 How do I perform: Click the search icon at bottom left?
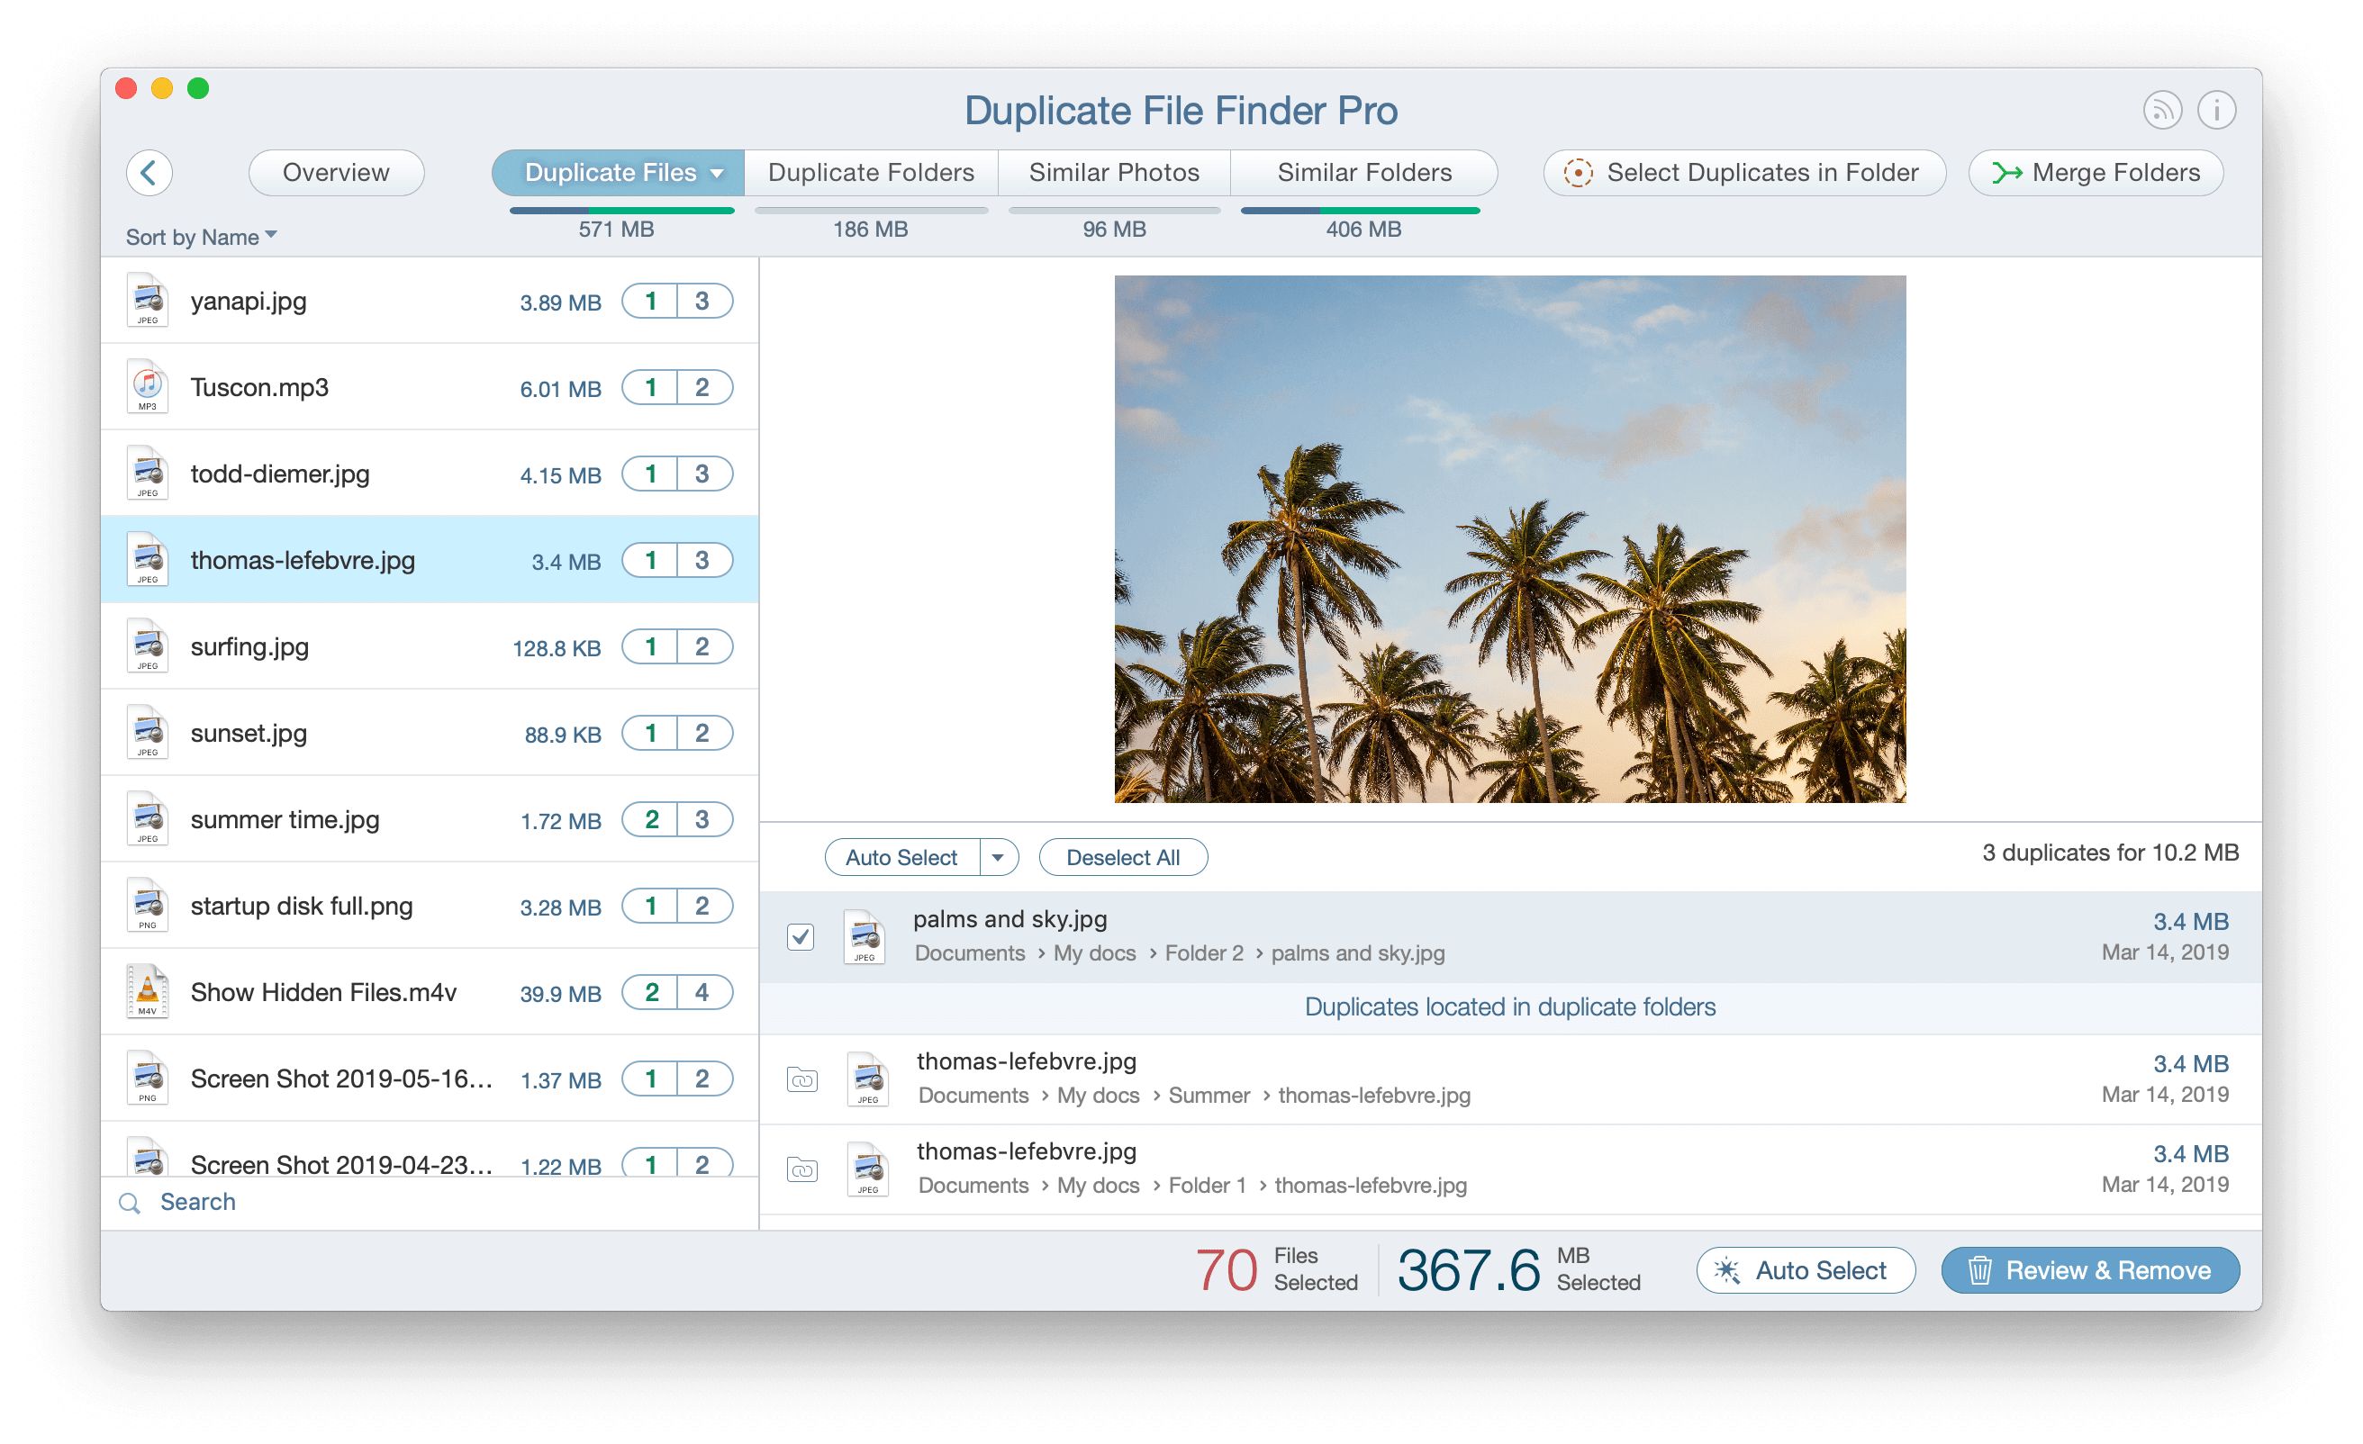pyautogui.click(x=131, y=1203)
